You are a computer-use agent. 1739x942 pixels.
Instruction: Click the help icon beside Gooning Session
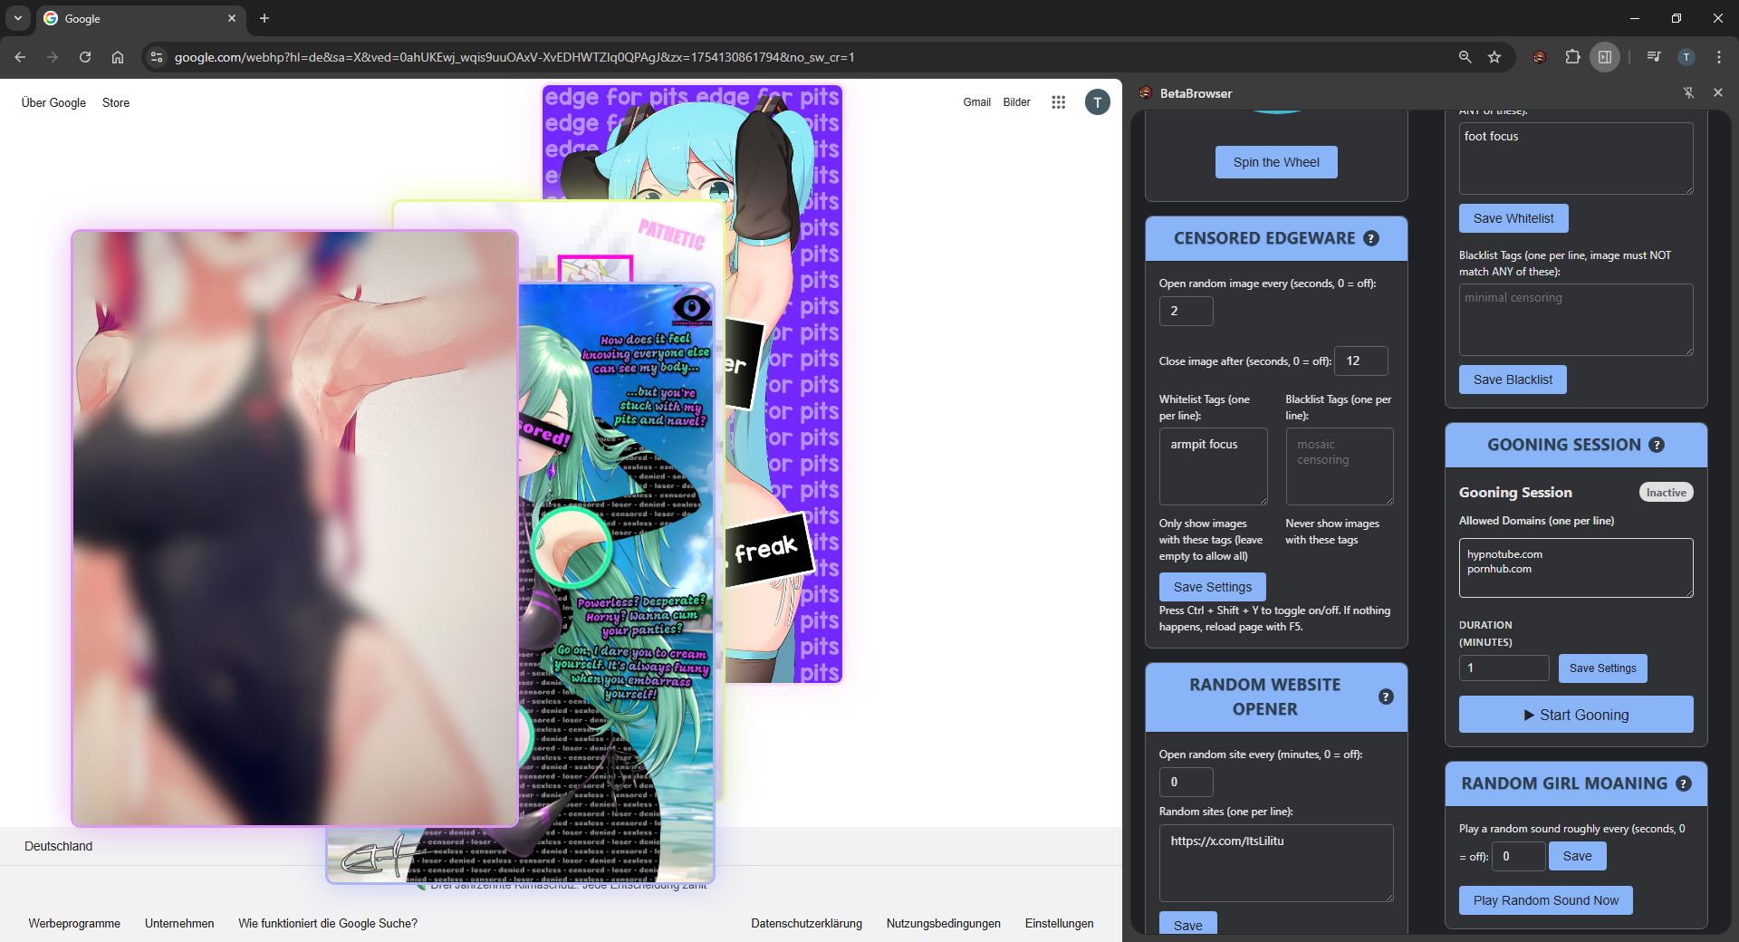(x=1657, y=445)
